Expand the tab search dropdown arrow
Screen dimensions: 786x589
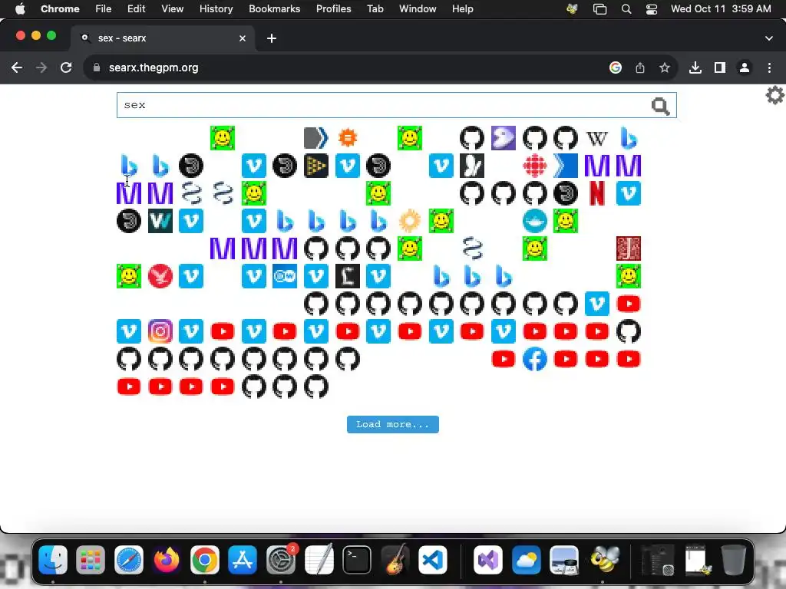pyautogui.click(x=769, y=38)
